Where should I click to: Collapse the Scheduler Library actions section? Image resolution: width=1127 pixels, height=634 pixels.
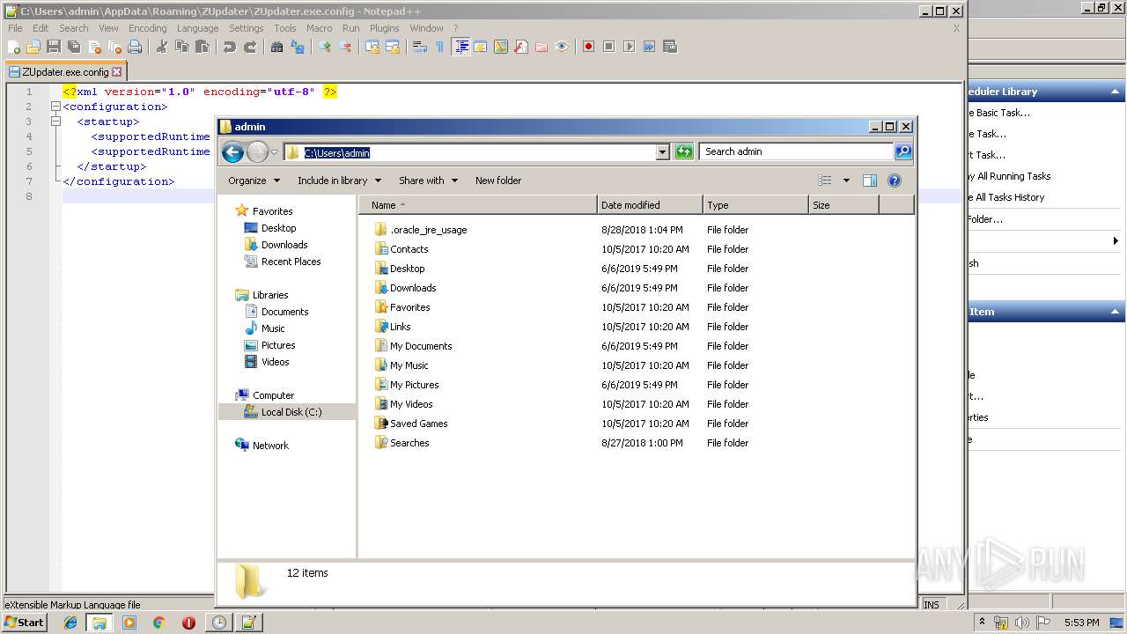(x=1116, y=92)
